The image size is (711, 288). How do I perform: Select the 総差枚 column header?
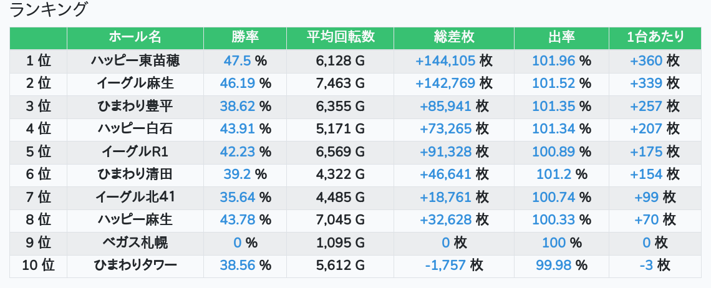453,37
